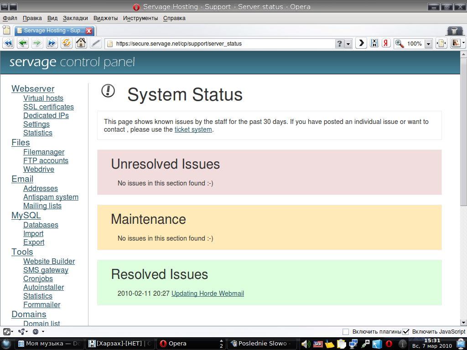Click the red Opera icon in system tray
This screenshot has height=350, width=467.
389,344
